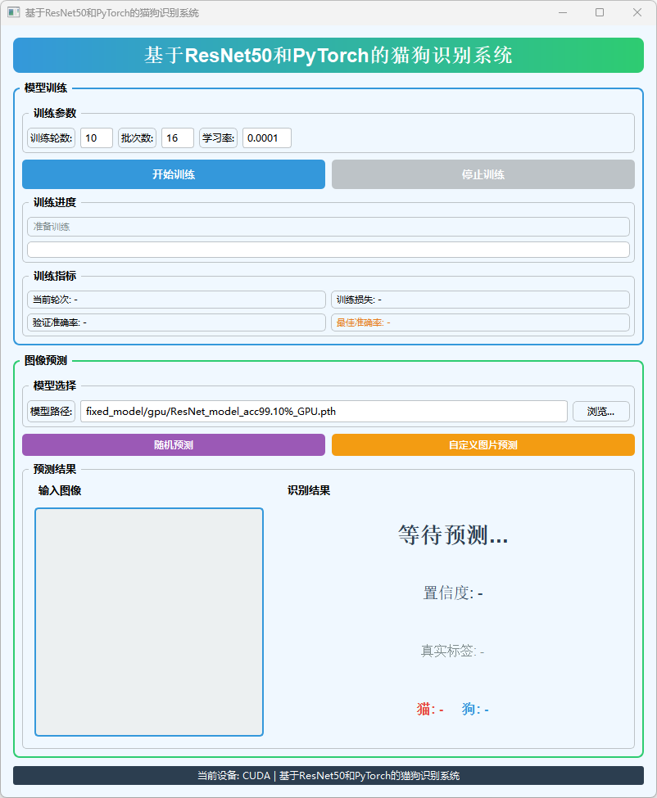657x798 pixels.
Task: Click the 等待预测... result text
Action: (453, 535)
